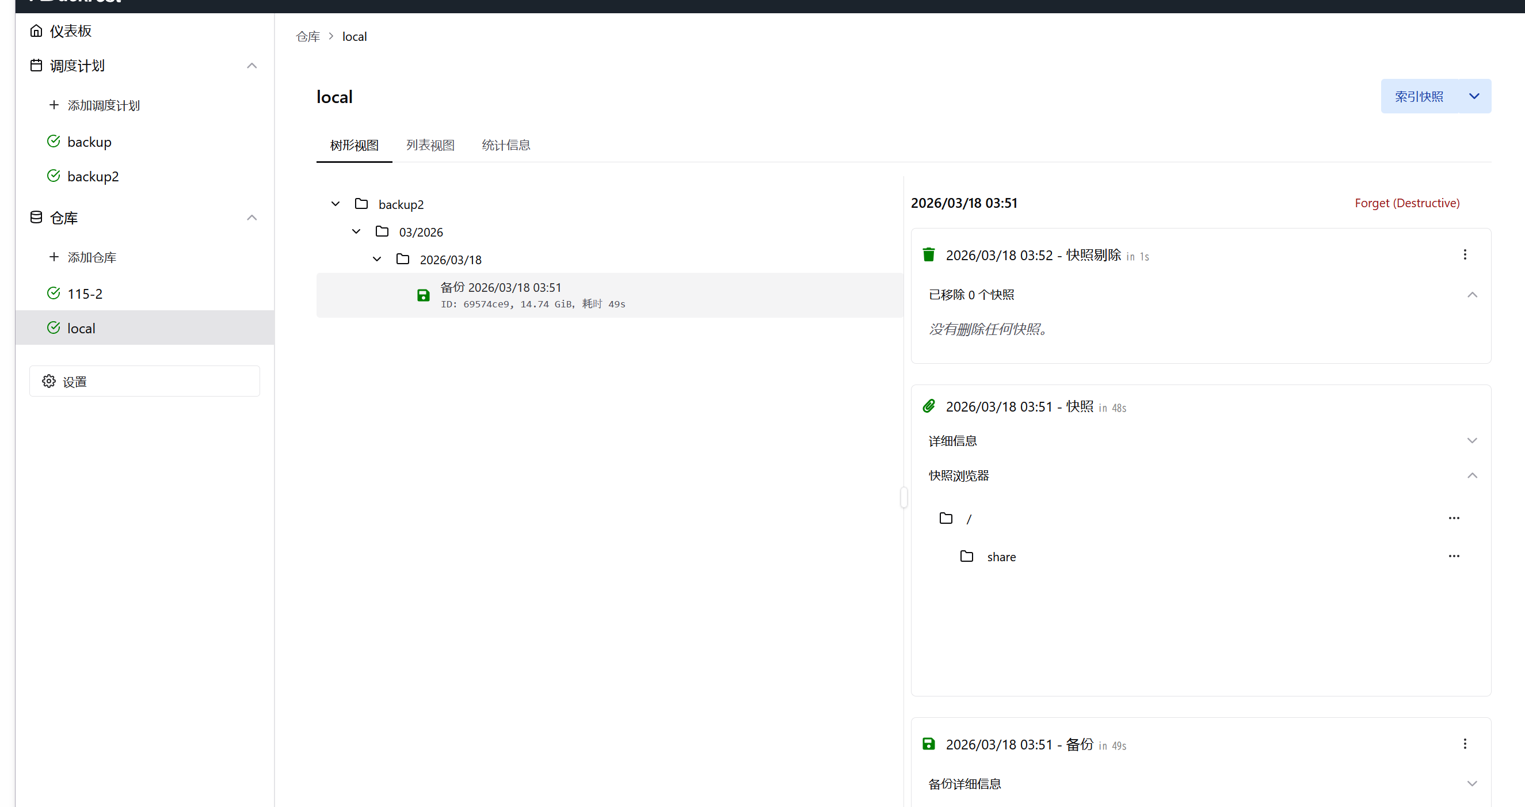
Task: Switch to the 统计信息 tab
Action: click(x=506, y=145)
